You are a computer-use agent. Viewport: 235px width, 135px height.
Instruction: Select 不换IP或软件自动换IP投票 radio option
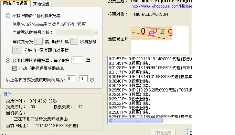tap(8, 16)
